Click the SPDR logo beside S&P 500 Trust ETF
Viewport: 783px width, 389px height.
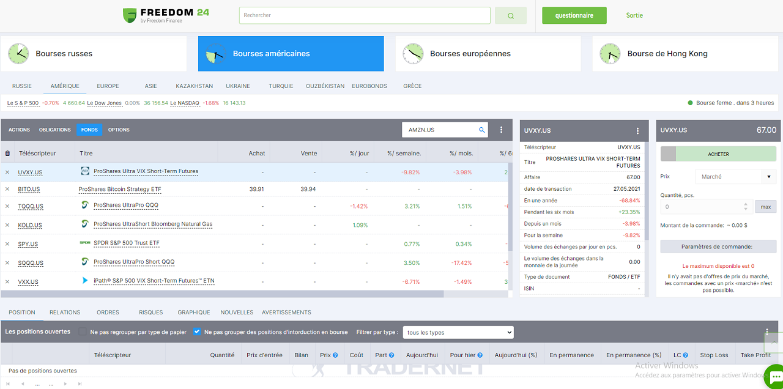(85, 243)
